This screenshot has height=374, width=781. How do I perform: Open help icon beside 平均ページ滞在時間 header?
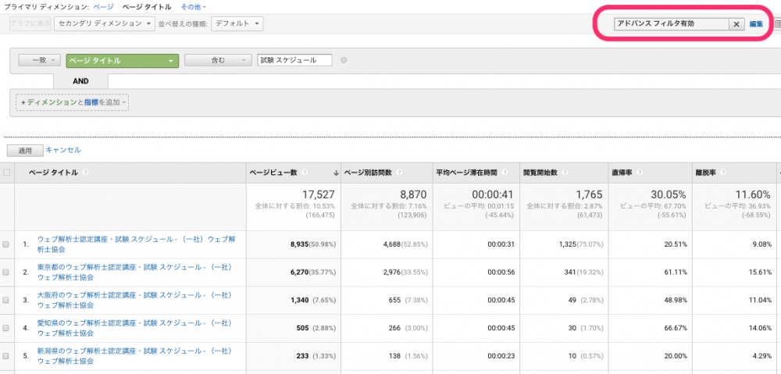(505, 173)
